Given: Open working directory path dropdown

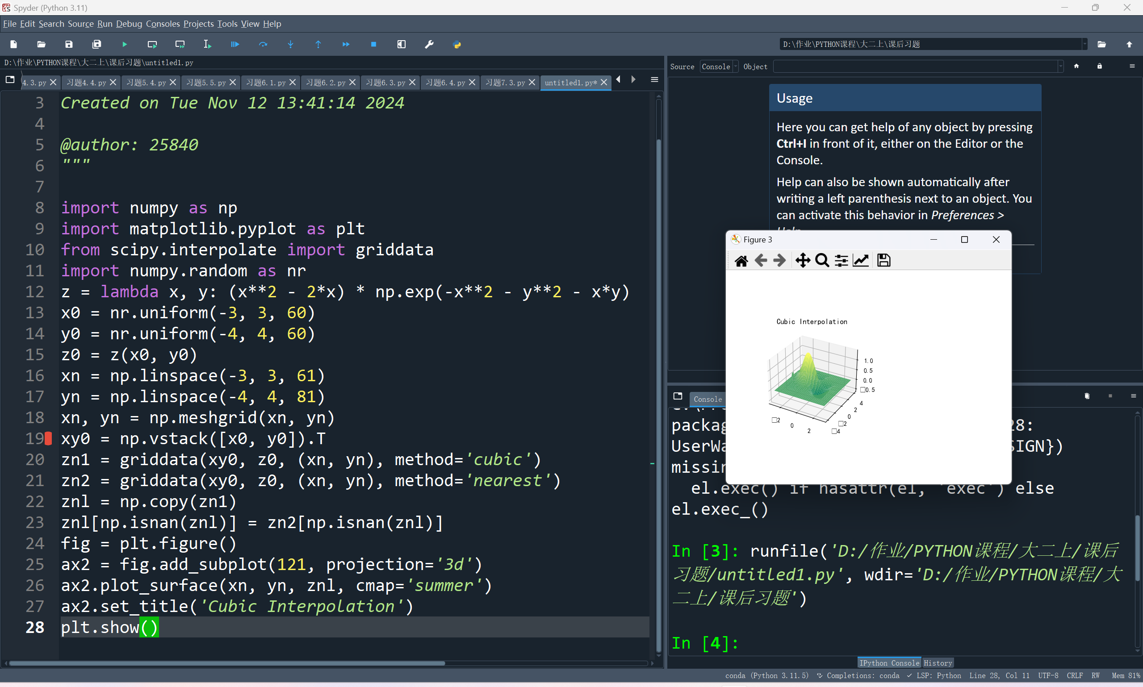Looking at the screenshot, I should click(1084, 45).
